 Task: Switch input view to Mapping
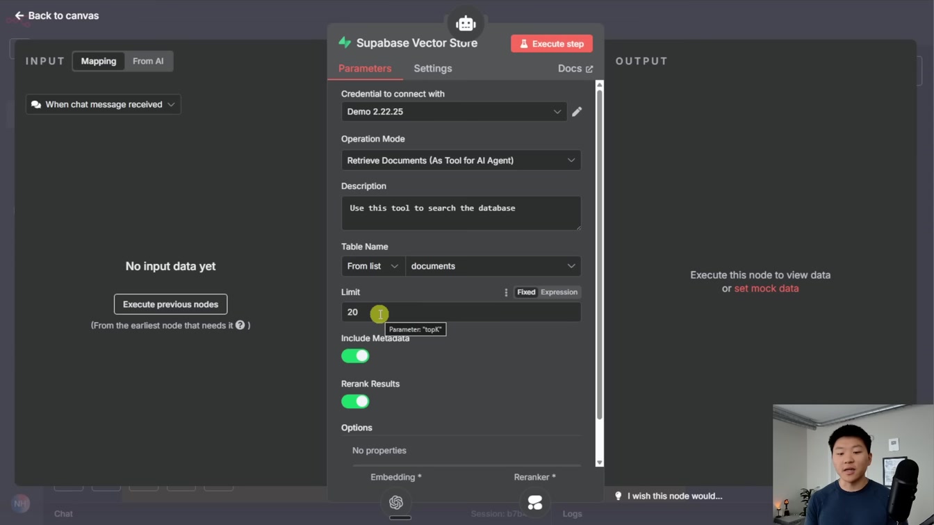(99, 61)
